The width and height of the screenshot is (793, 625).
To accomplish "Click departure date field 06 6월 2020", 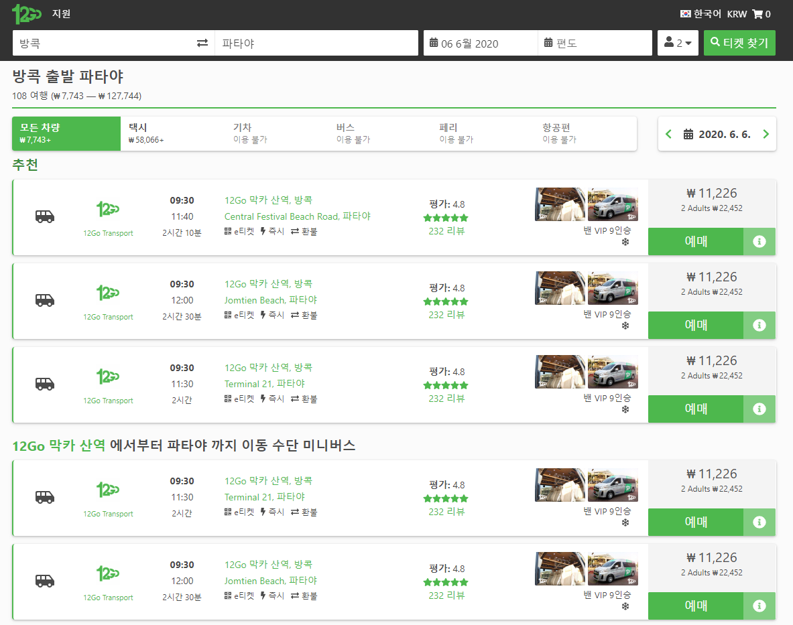I will click(481, 43).
